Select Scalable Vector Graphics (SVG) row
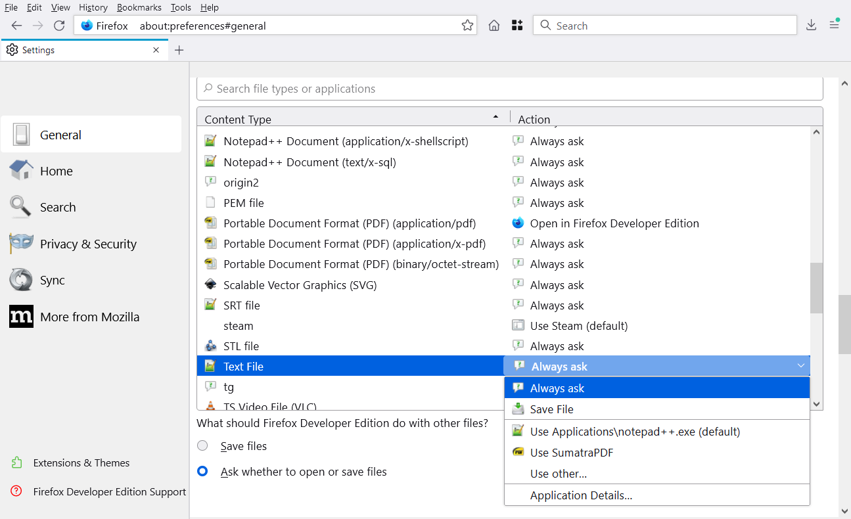Screen dimensions: 851x519 [503, 284]
